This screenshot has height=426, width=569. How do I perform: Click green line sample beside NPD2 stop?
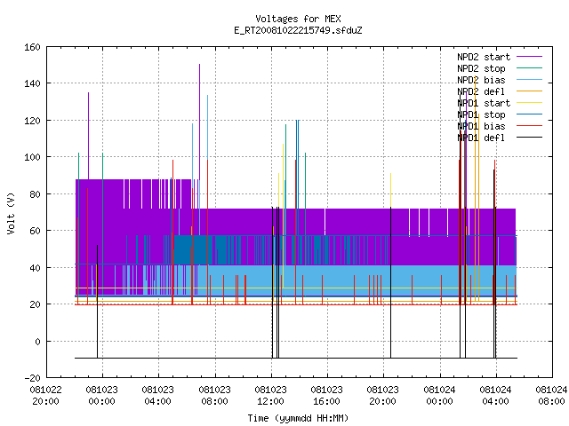point(530,68)
